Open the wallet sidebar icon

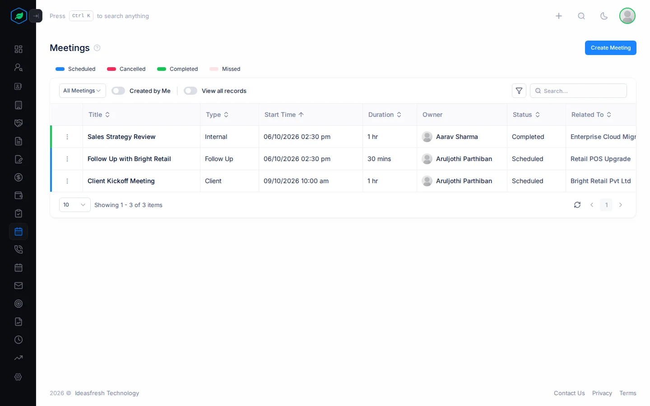pos(19,195)
